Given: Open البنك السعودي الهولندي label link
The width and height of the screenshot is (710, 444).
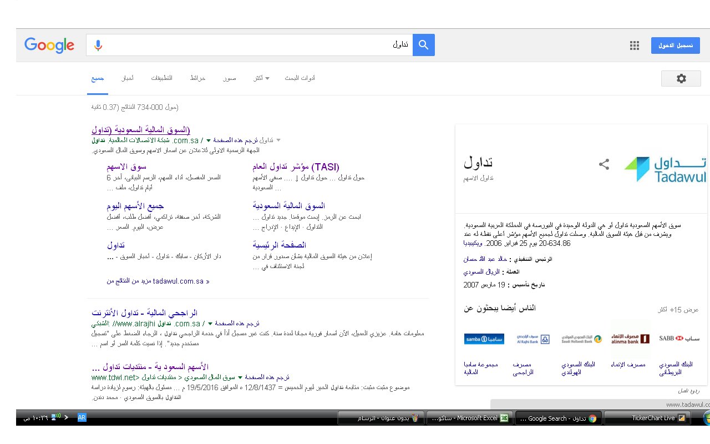Looking at the screenshot, I should click(x=578, y=369).
